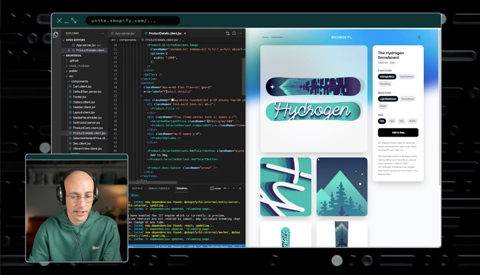Click unite.shopify.com address bar
480x275 pixels.
(133, 21)
